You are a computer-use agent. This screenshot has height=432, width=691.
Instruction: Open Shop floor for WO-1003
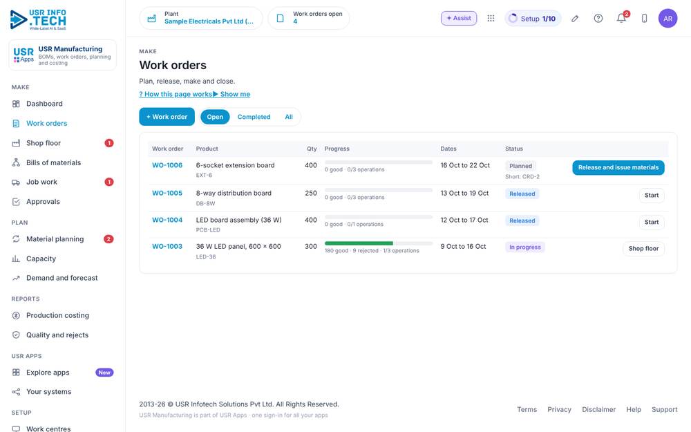tap(643, 249)
